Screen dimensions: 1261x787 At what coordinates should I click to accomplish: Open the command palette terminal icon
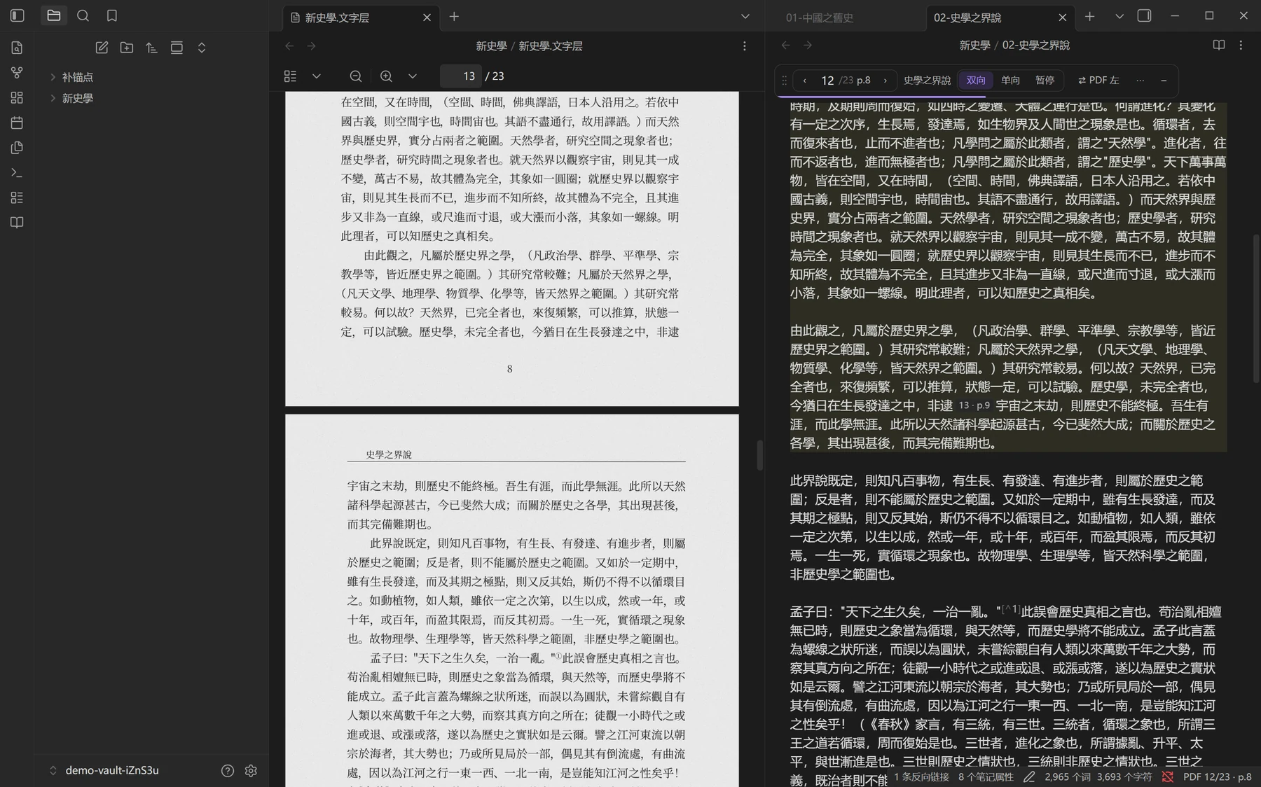(18, 173)
